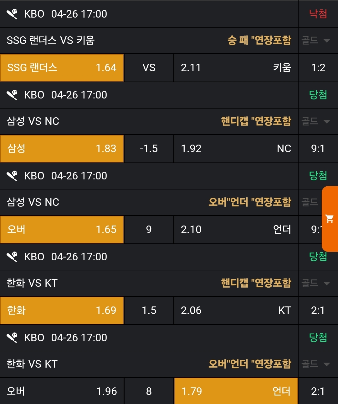The height and width of the screenshot is (404, 338).
Task: Pick NC at odds 1.92
Action: [236, 149]
